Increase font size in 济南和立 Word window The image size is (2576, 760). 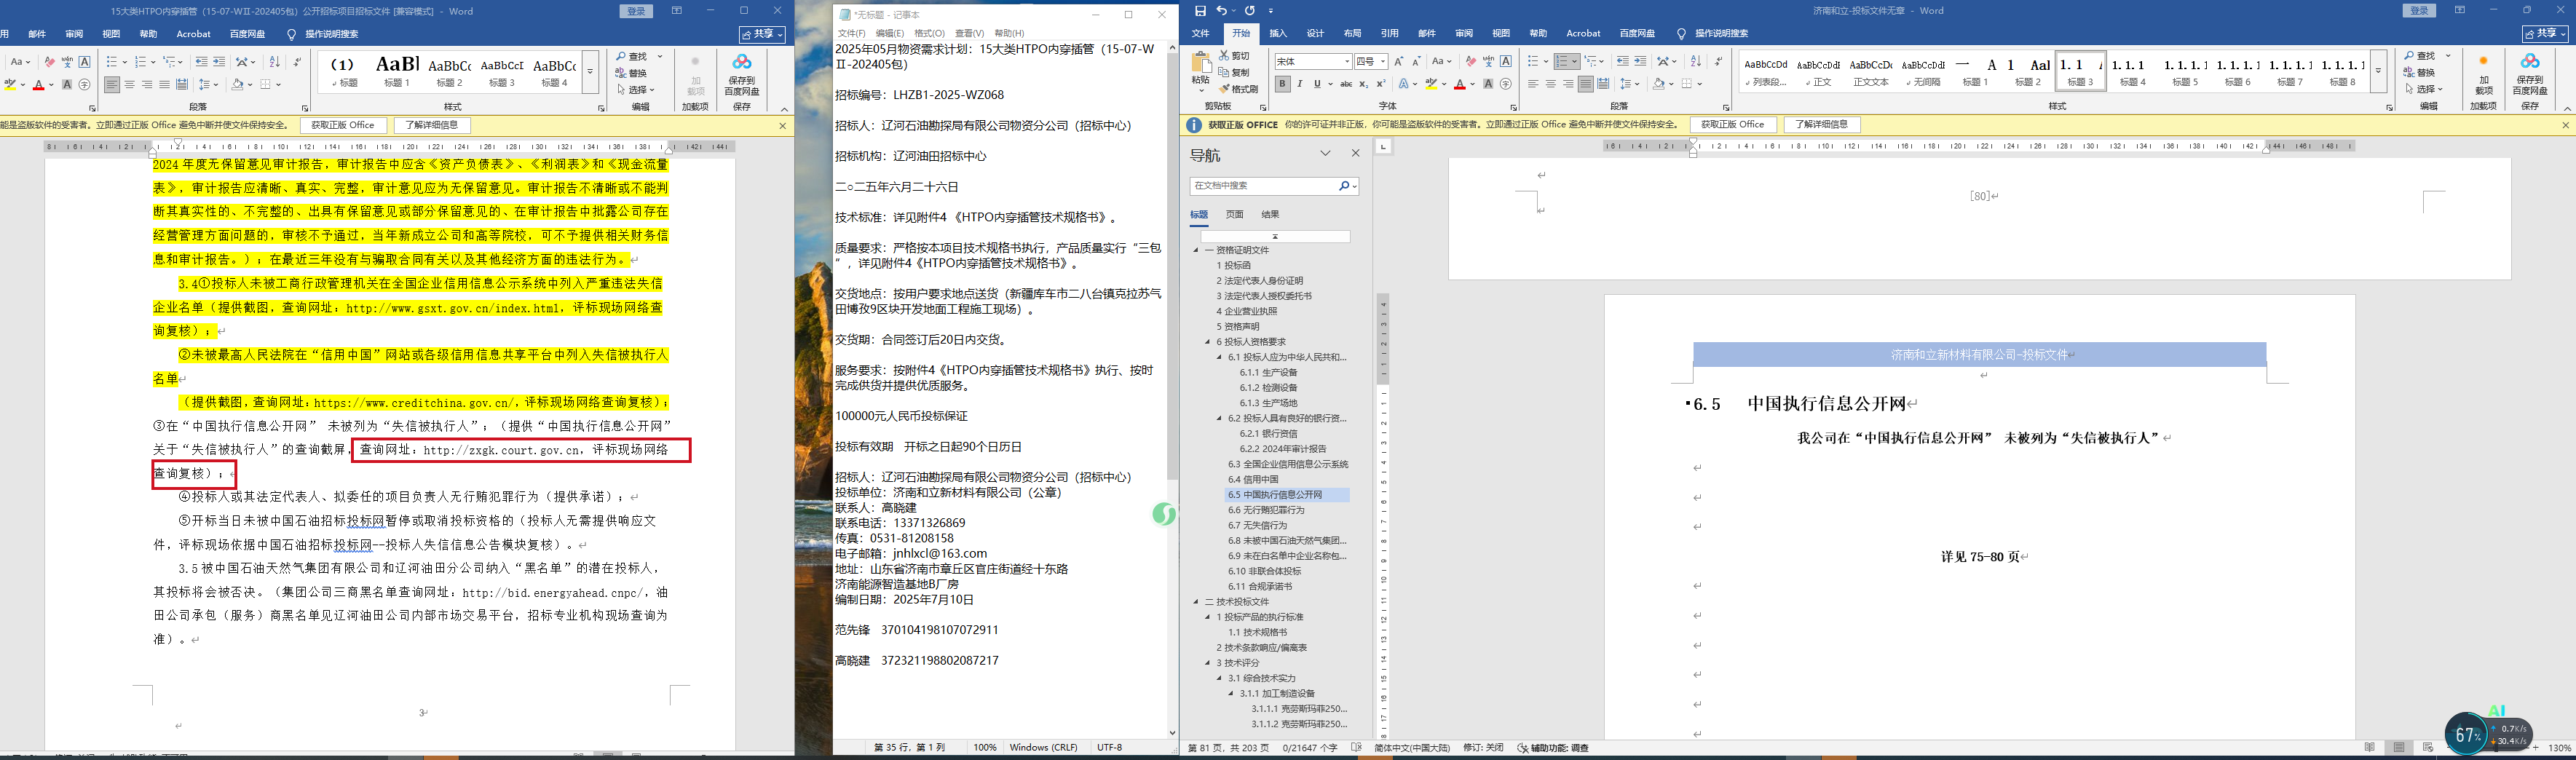point(1398,62)
